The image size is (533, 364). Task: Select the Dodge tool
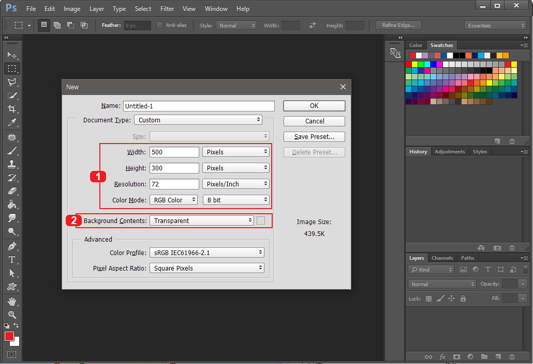click(12, 231)
